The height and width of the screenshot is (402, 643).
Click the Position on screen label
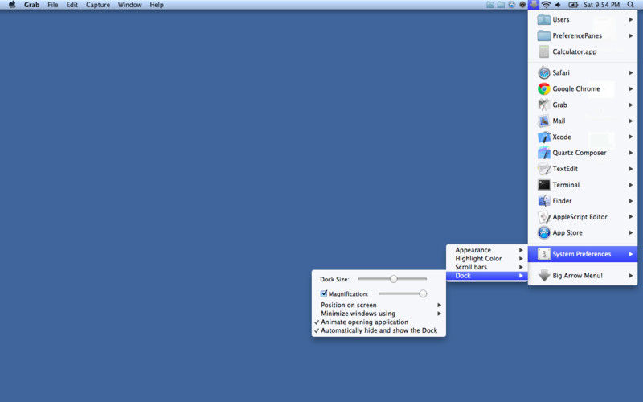[x=349, y=305]
